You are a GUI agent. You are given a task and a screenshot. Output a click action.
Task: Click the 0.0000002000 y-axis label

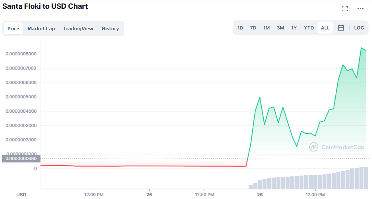pos(21,140)
